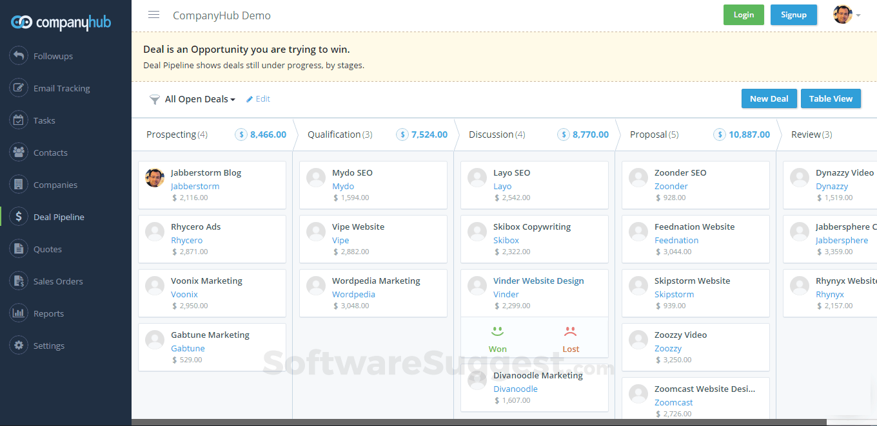
Task: Select Reports in the sidebar
Action: tap(48, 313)
